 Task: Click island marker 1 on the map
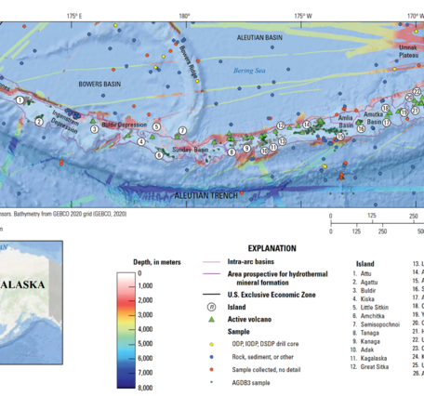click(20, 100)
